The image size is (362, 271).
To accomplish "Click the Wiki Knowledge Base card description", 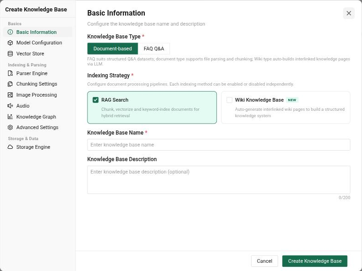I will [x=290, y=112].
